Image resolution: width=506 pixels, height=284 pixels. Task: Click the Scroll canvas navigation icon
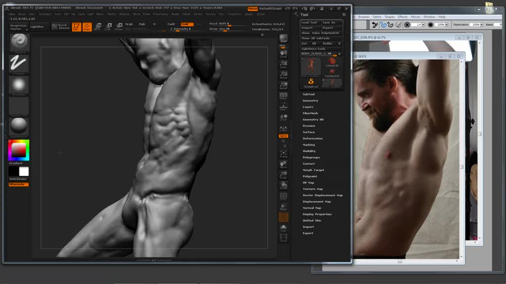[283, 53]
